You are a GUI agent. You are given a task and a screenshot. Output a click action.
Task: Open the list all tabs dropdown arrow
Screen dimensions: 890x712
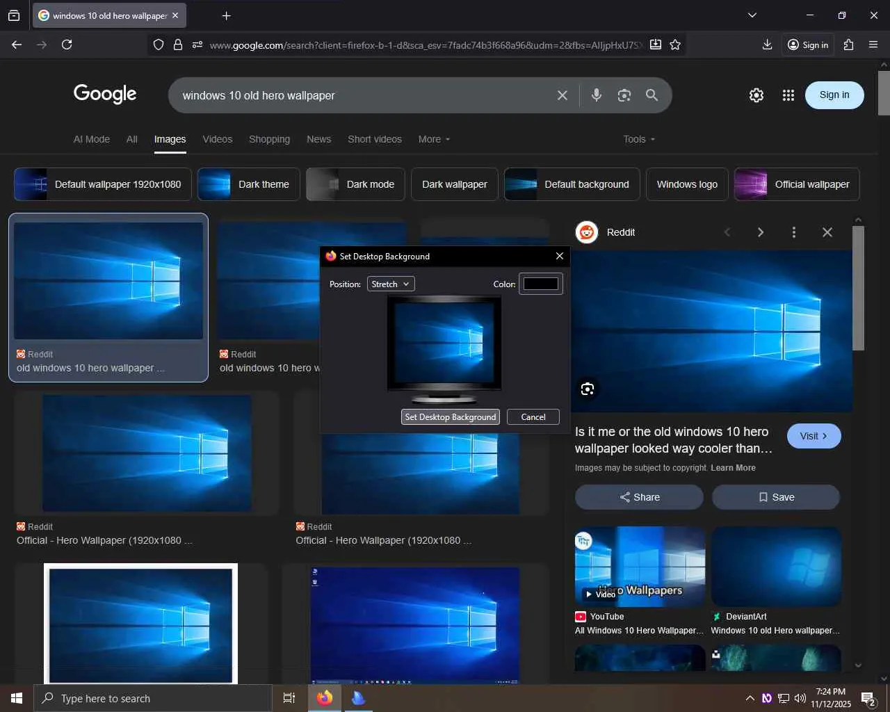752,15
